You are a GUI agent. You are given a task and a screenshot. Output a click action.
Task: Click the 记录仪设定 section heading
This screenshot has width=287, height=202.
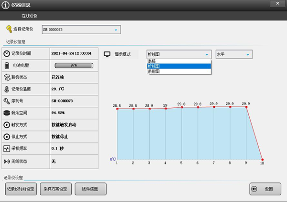pyautogui.click(x=13, y=178)
